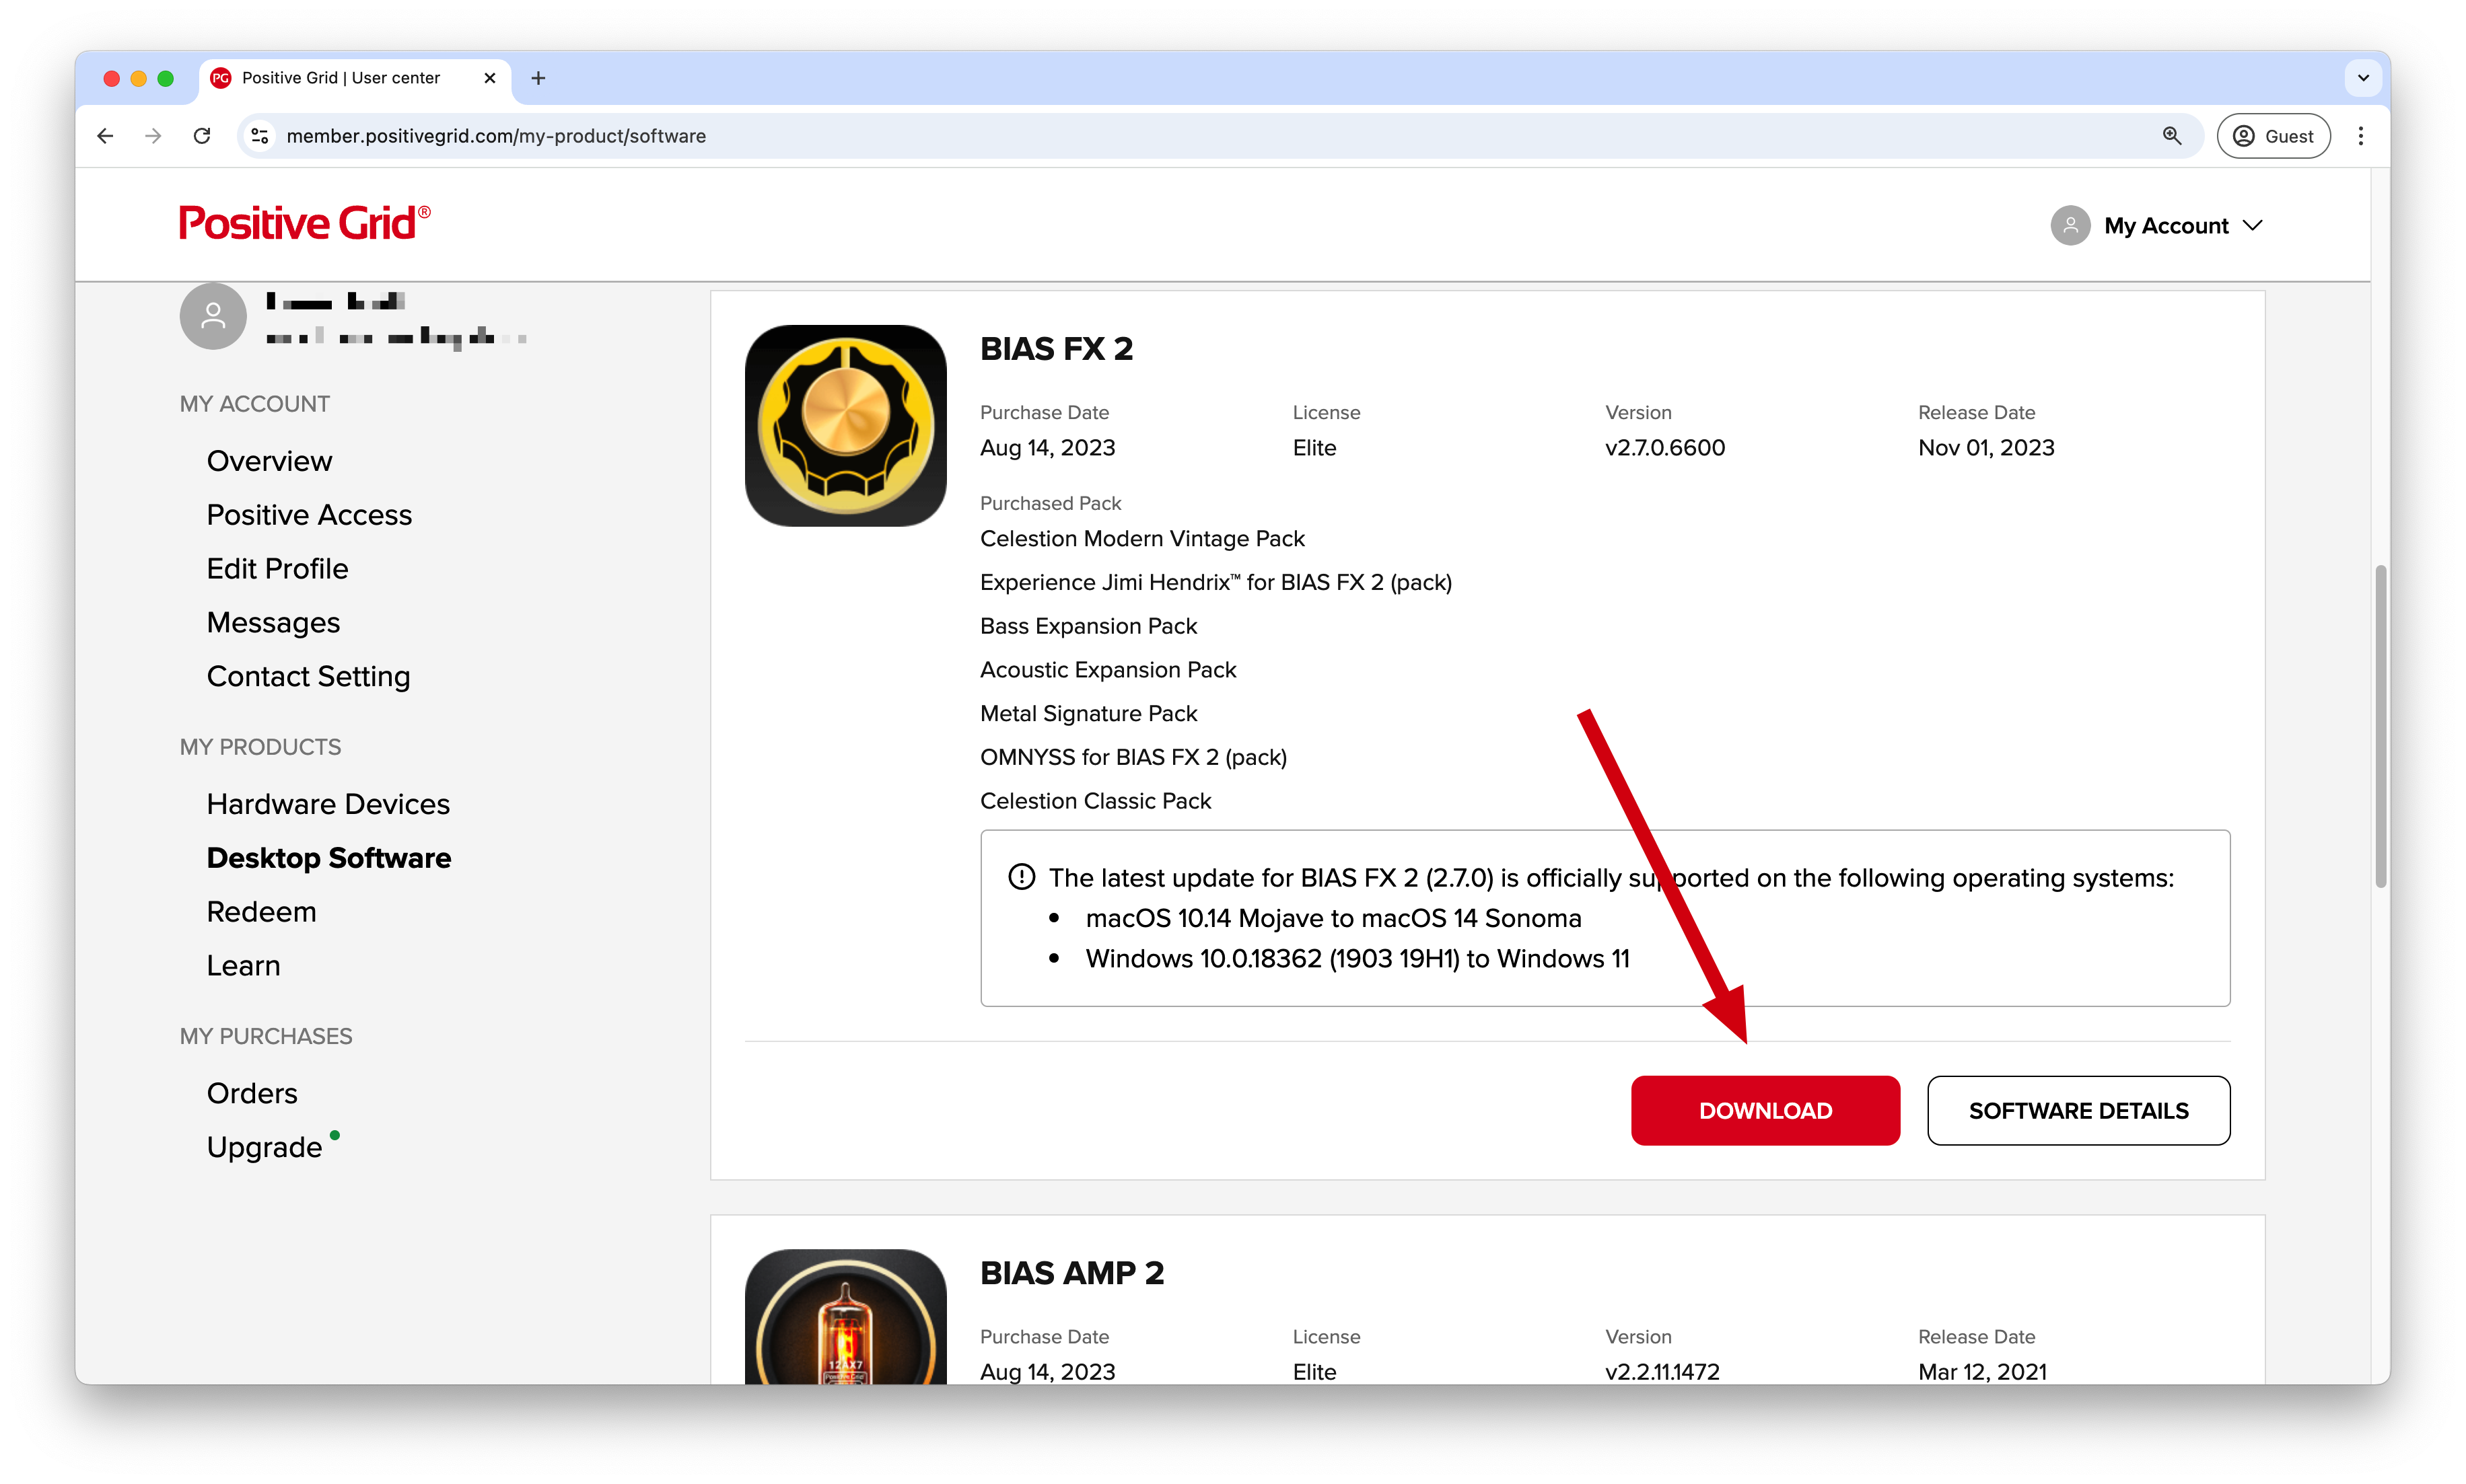Click version v2.2.11.1472 value
This screenshot has width=2466, height=1484.
point(1662,1372)
